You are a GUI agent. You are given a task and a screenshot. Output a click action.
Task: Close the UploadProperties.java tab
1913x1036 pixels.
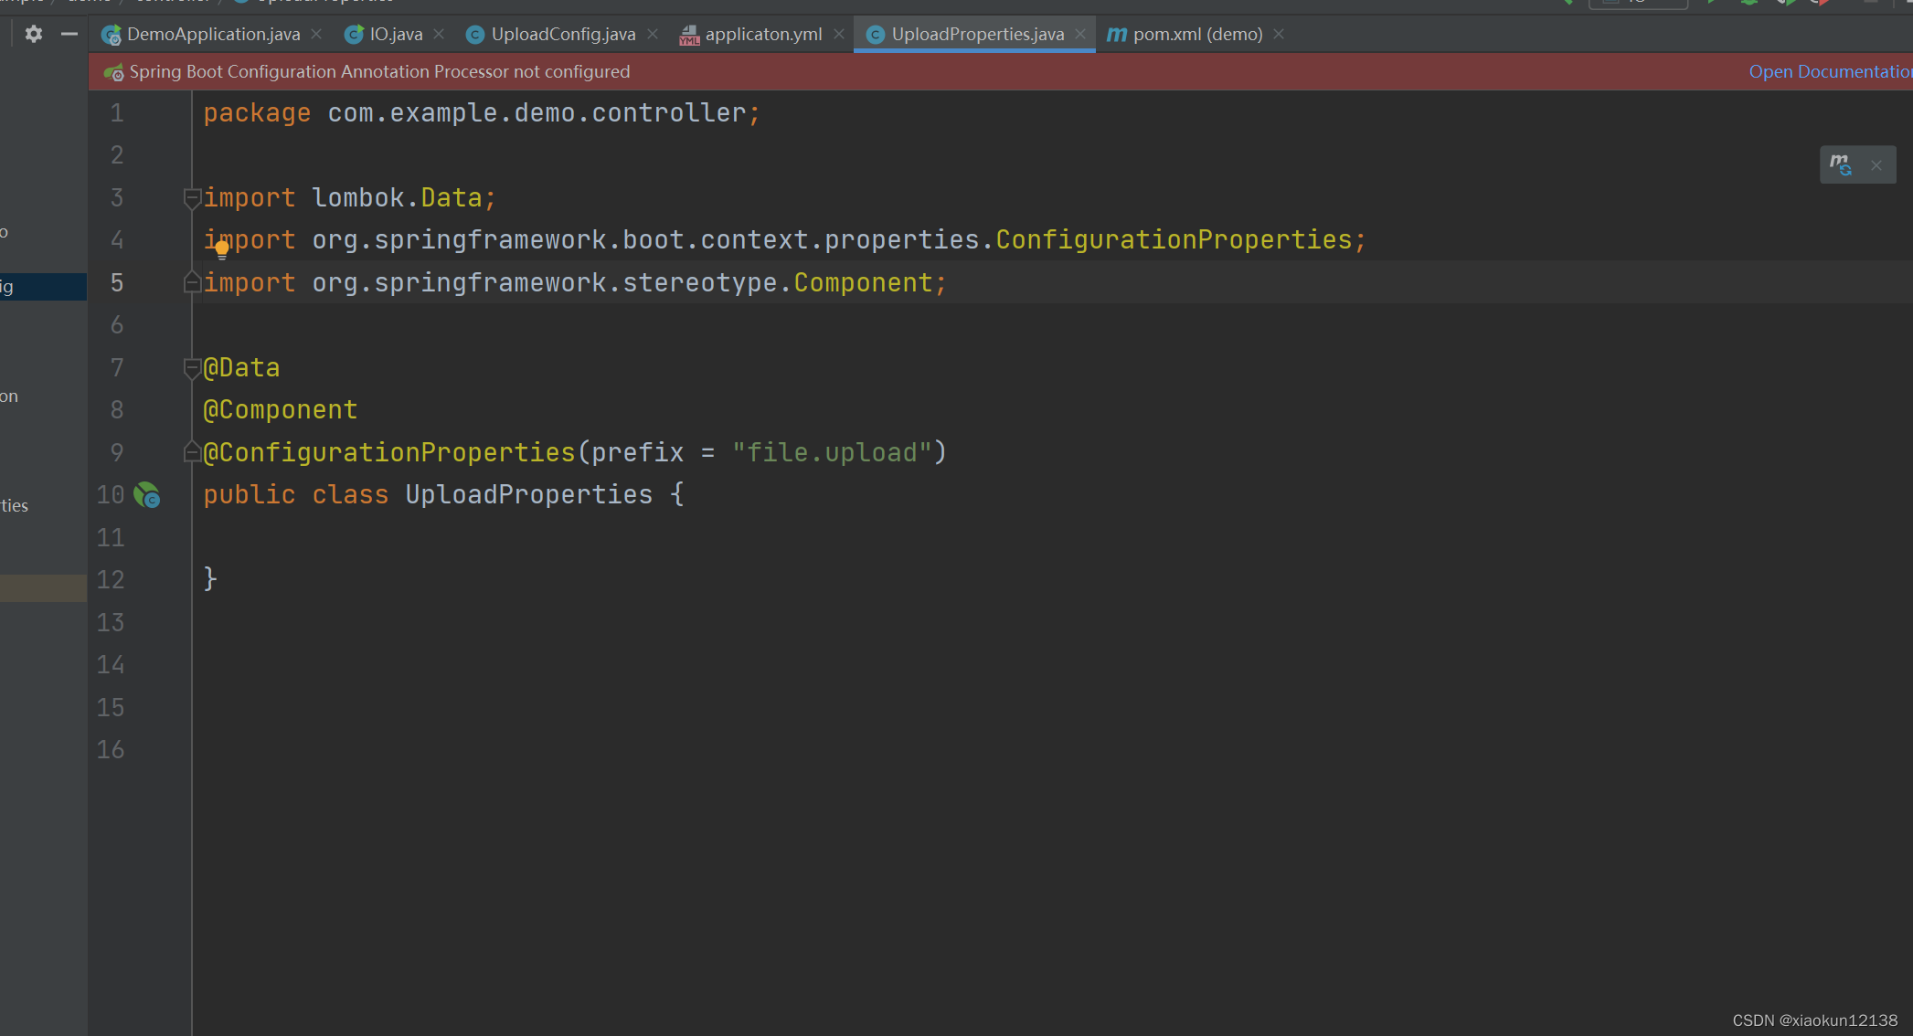click(x=1080, y=34)
